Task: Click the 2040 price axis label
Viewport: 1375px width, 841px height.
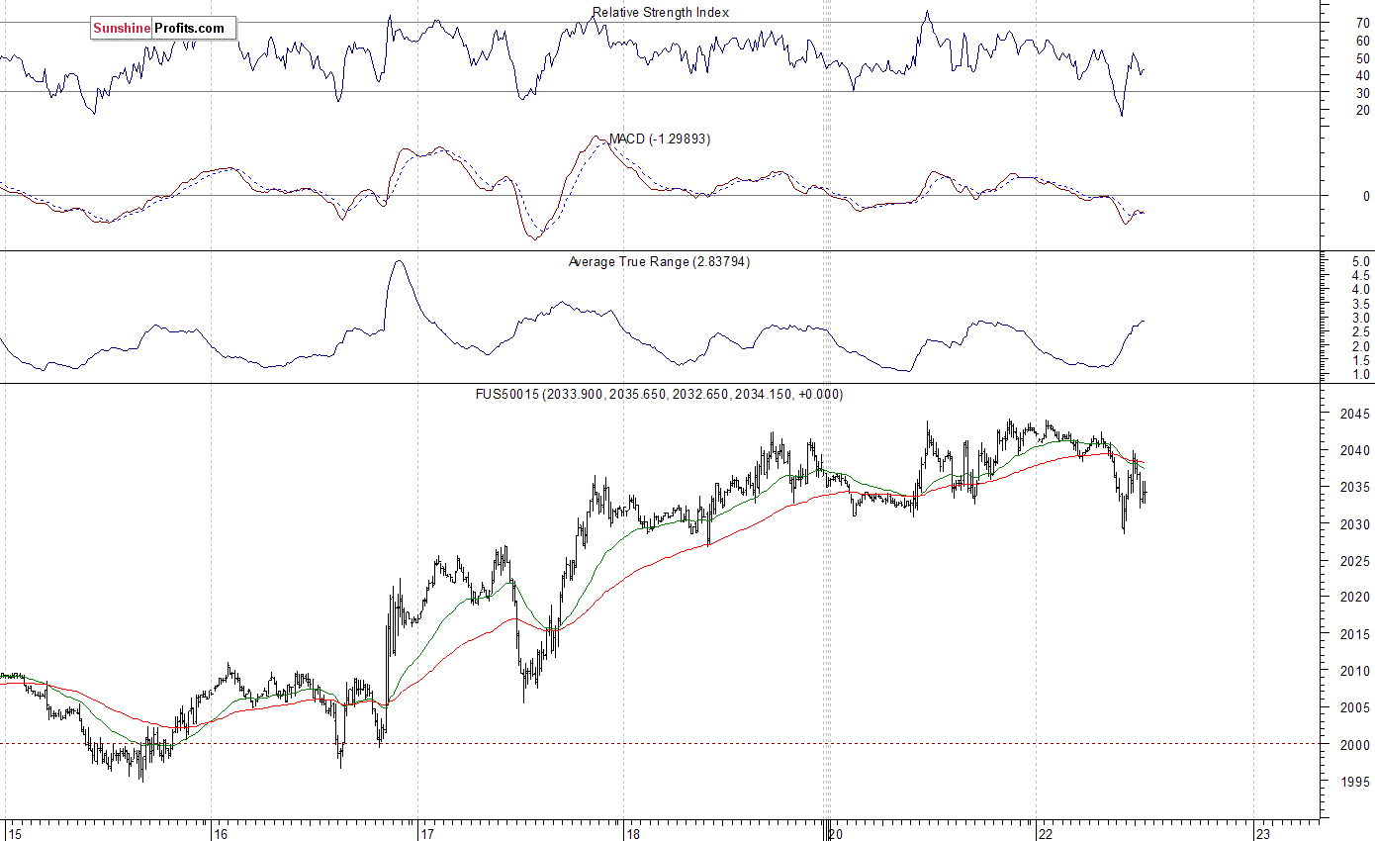Action: click(x=1356, y=450)
